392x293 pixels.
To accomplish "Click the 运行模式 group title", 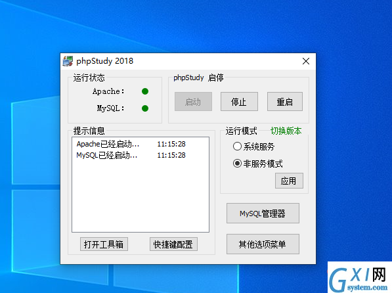I will (241, 131).
